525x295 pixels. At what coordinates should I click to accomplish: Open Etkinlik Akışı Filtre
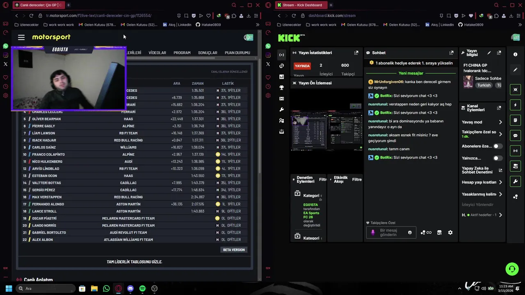tap(357, 179)
